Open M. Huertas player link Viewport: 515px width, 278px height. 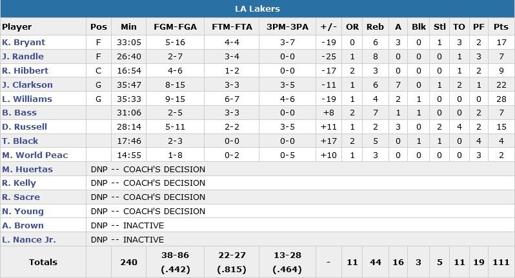[x=27, y=170]
